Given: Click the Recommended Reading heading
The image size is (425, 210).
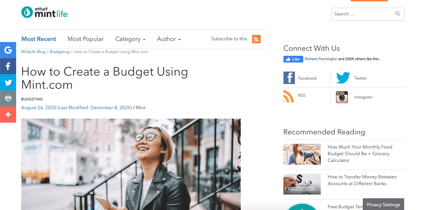Looking at the screenshot, I should [x=324, y=132].
